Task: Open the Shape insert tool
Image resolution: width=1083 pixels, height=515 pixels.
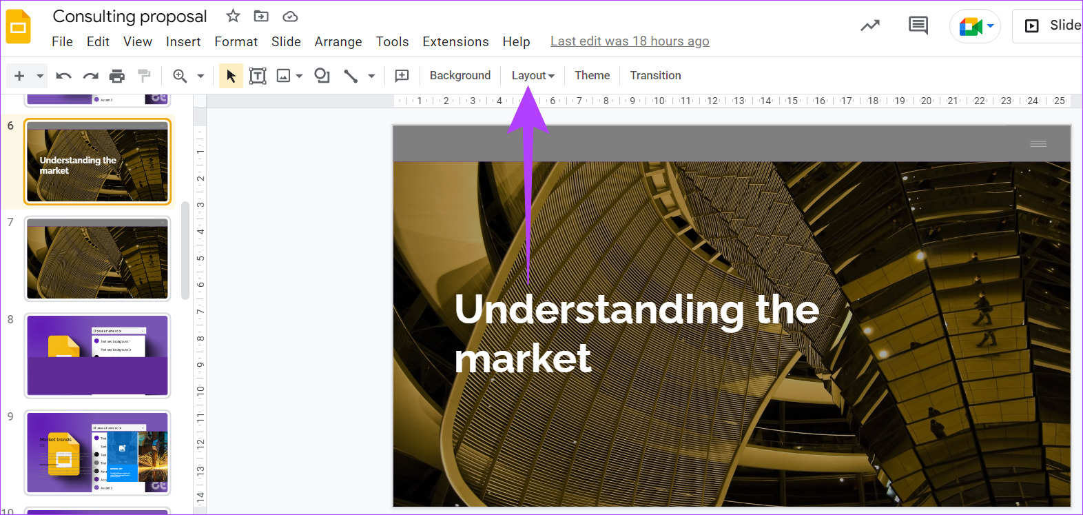Action: 322,76
